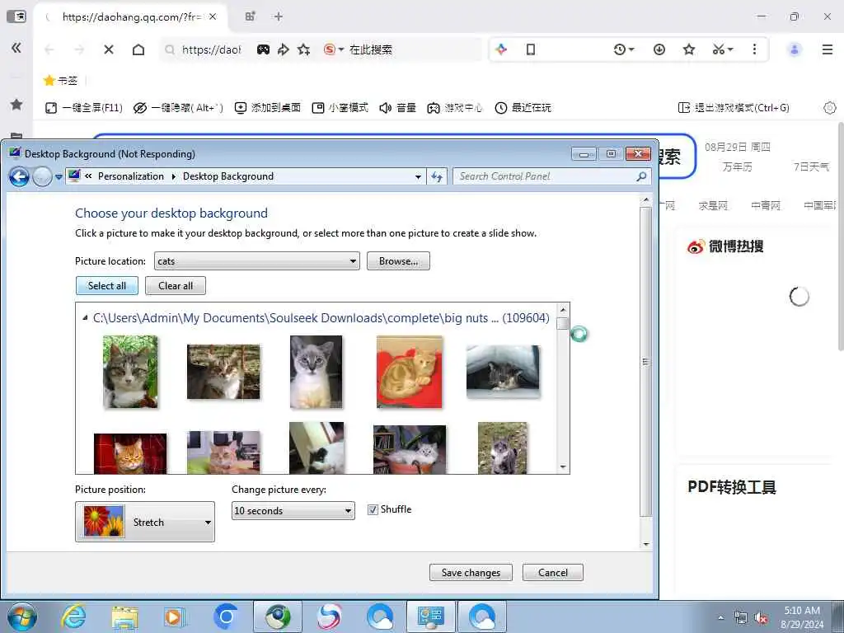Image resolution: width=844 pixels, height=633 pixels.
Task: Click the browser home icon
Action: (x=138, y=49)
